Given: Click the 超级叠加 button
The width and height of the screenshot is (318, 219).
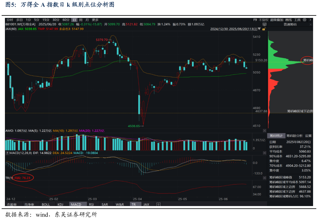Looking at the screenshot, I should 277,20.
